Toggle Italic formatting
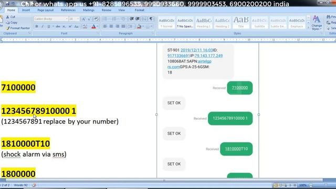The width and height of the screenshot is (336, 189). 43,26
